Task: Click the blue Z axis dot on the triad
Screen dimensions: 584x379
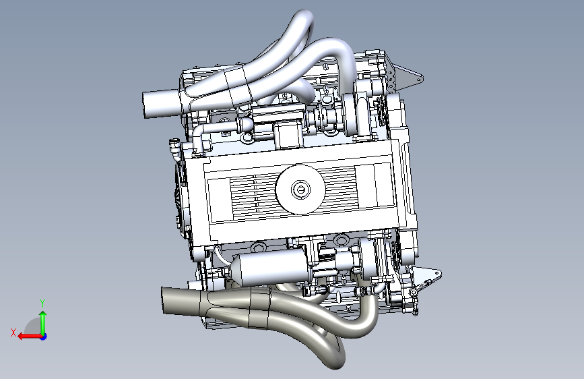Action: click(44, 337)
